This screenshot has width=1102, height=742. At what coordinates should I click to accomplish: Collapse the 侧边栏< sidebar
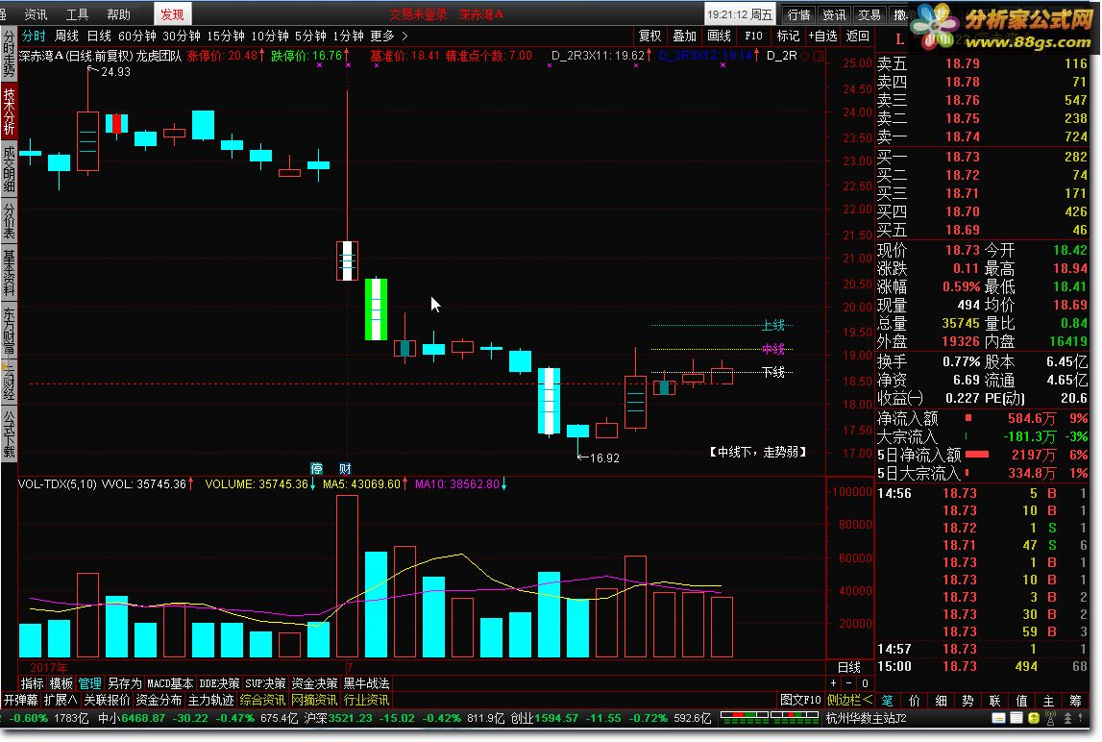[849, 700]
